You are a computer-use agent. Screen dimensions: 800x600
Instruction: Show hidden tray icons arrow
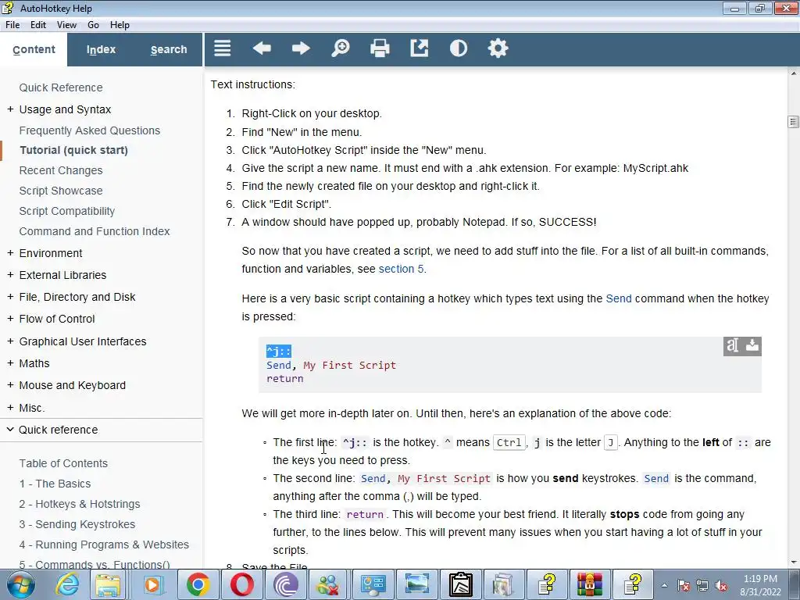pyautogui.click(x=664, y=586)
